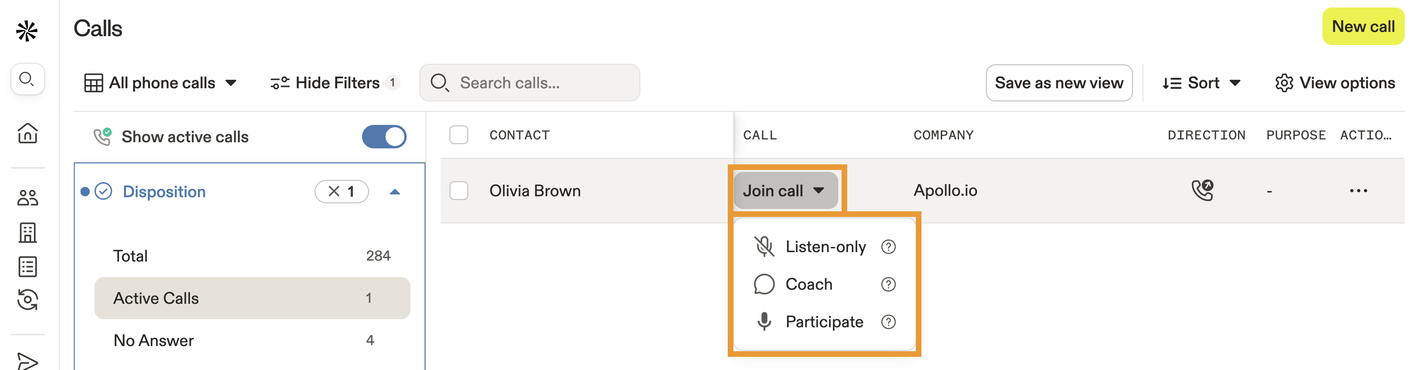1417x370 pixels.
Task: Click Save as new view
Action: tap(1059, 83)
